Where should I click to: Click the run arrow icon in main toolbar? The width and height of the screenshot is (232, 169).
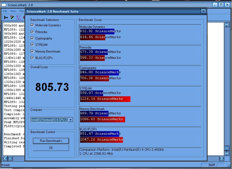[6, 18]
